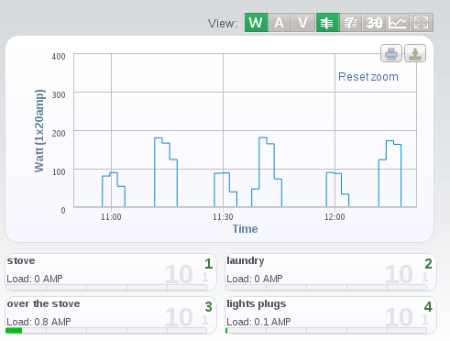Download chart data with export icon
The width and height of the screenshot is (450, 341).
[x=415, y=53]
